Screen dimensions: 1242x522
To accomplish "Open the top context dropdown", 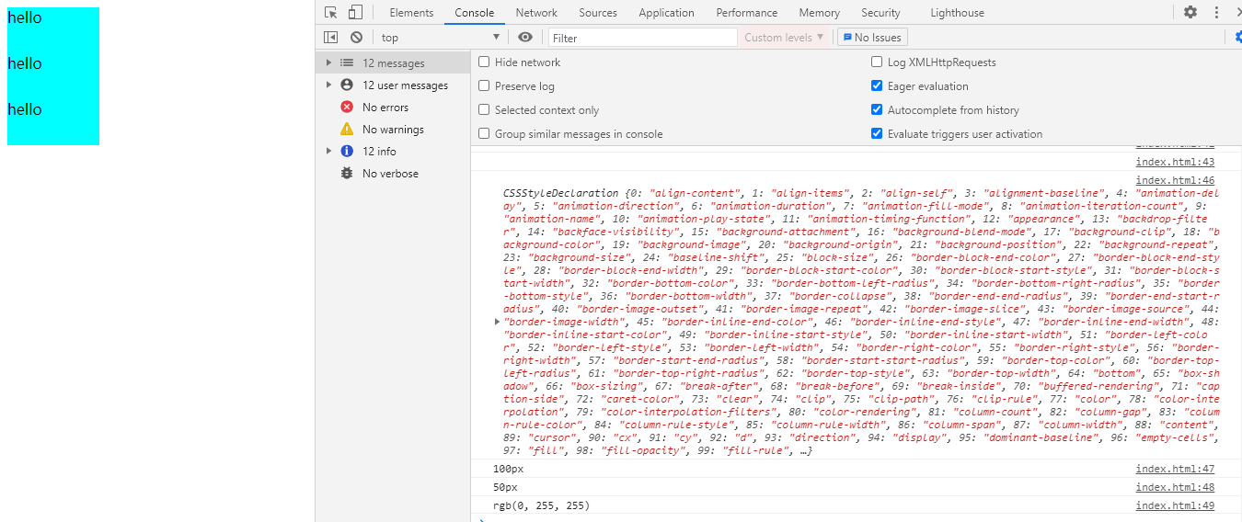I will (440, 37).
